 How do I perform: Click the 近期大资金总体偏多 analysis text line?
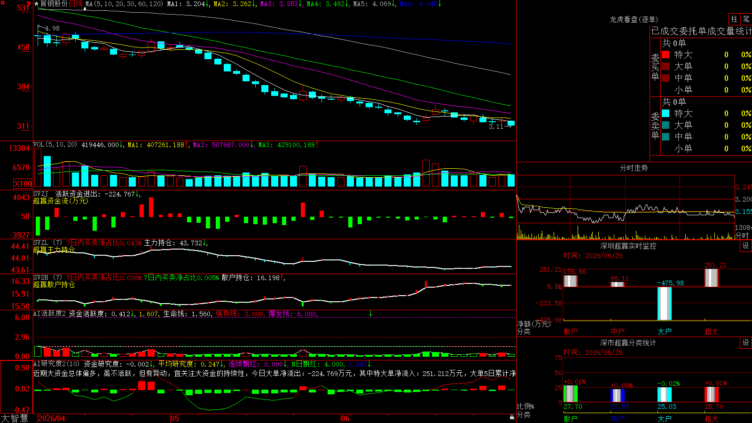(x=274, y=373)
